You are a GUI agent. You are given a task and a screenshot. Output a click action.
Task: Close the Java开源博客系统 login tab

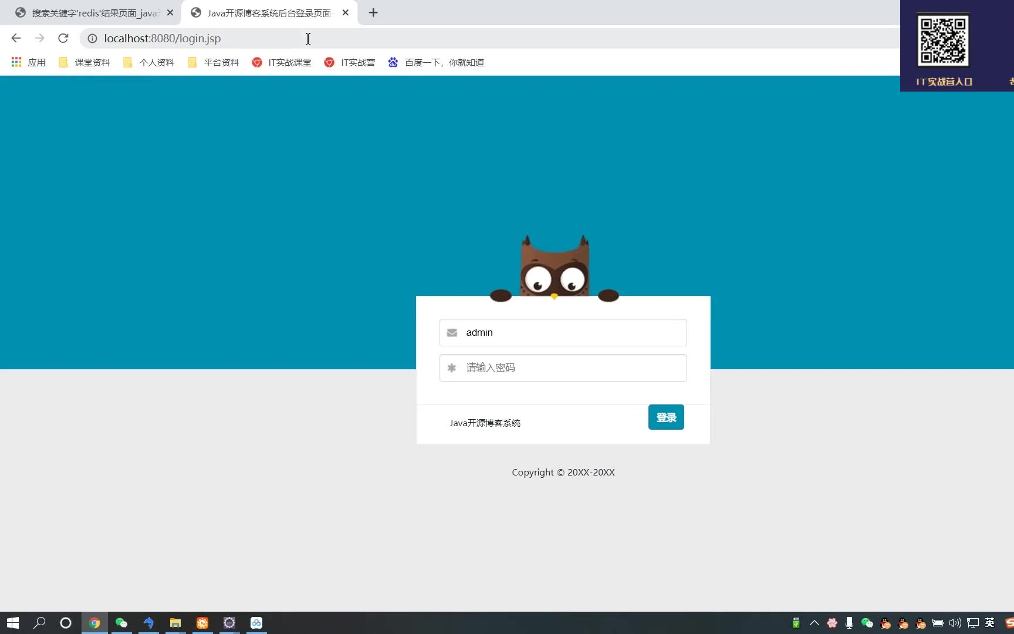tap(346, 12)
